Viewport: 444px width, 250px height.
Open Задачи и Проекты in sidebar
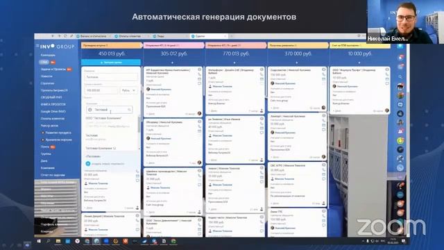53,69
